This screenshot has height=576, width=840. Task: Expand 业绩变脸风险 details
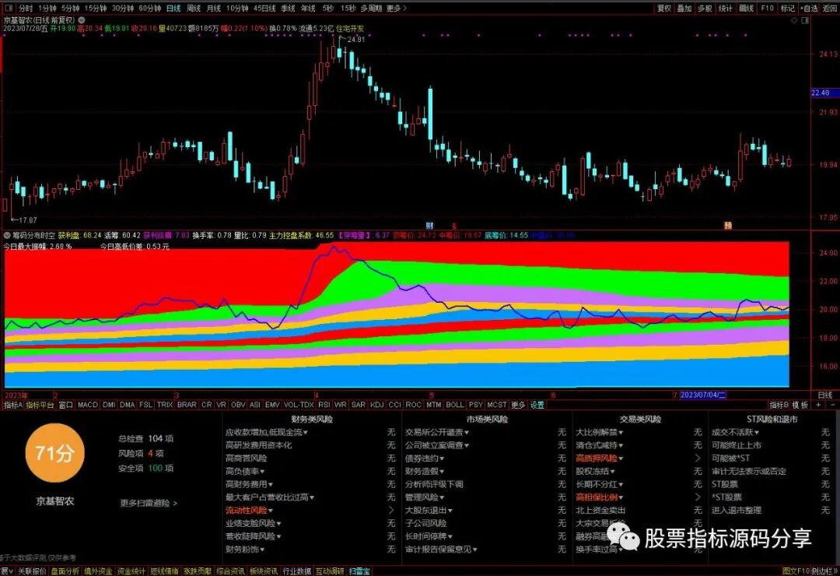(x=253, y=523)
